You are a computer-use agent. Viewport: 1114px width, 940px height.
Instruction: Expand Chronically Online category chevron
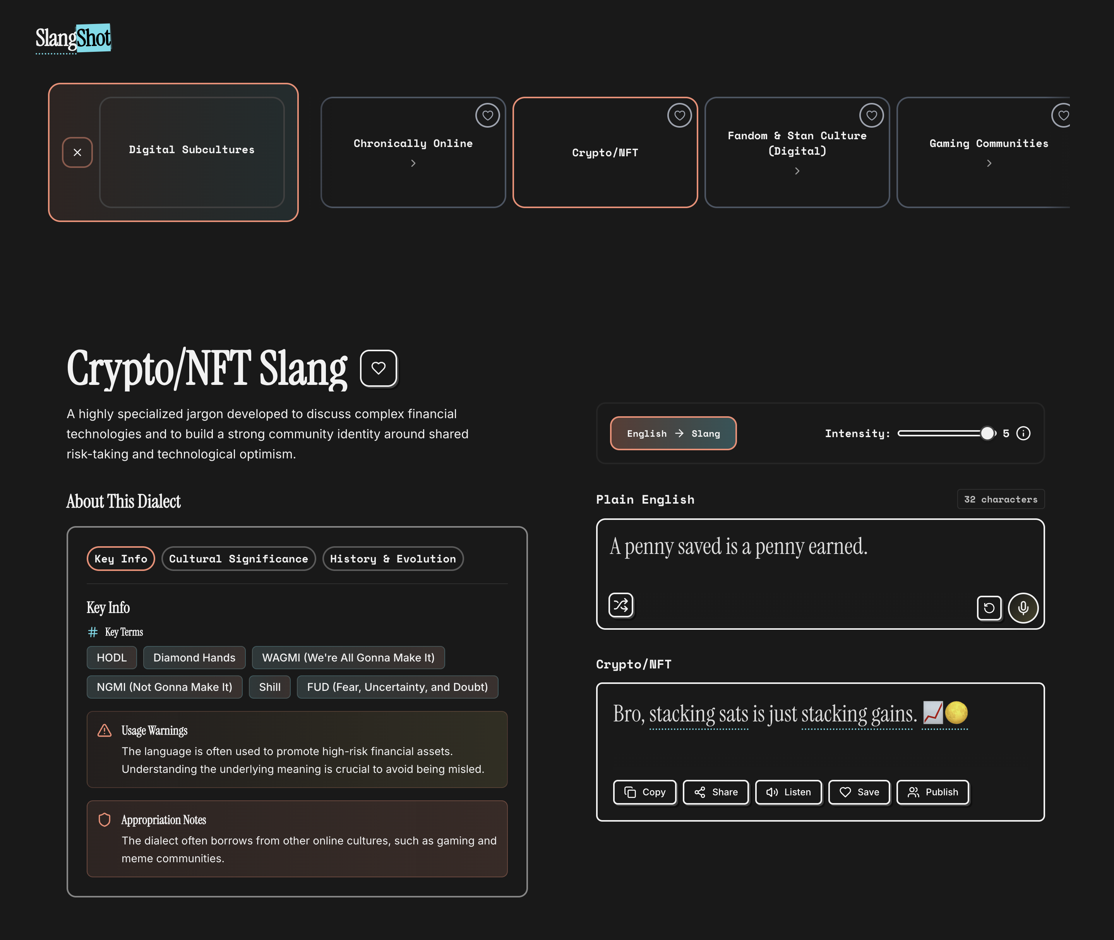pos(413,164)
